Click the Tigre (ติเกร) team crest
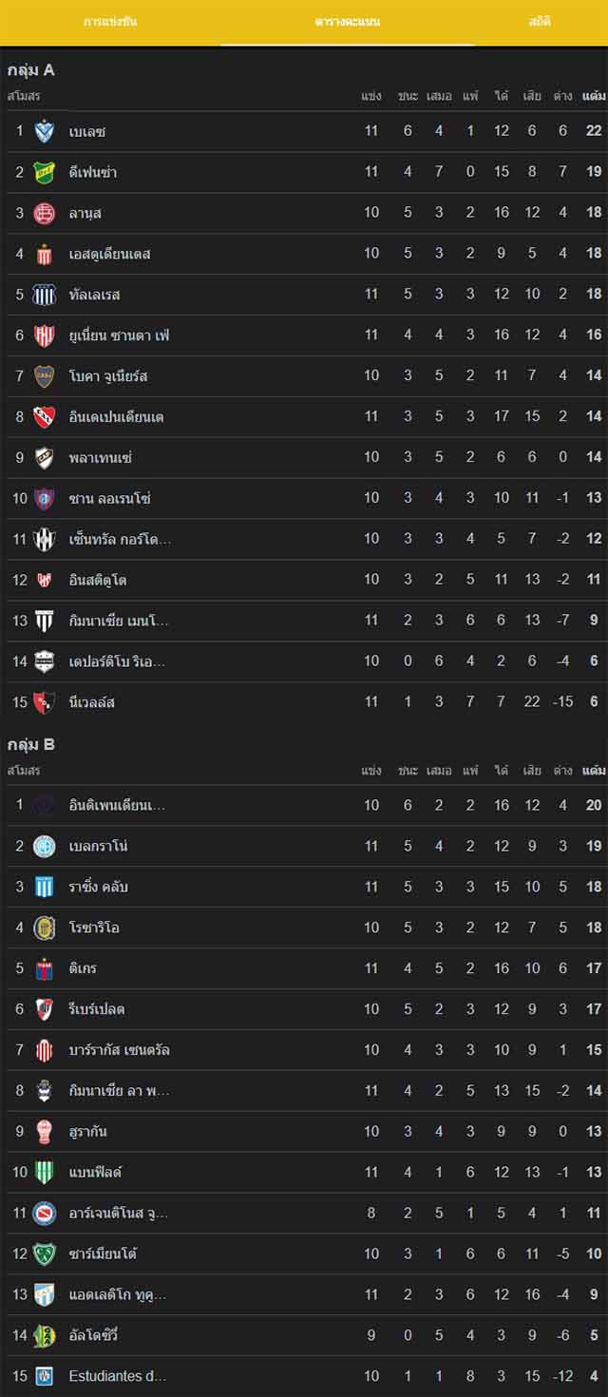This screenshot has width=608, height=1397. pyautogui.click(x=45, y=968)
